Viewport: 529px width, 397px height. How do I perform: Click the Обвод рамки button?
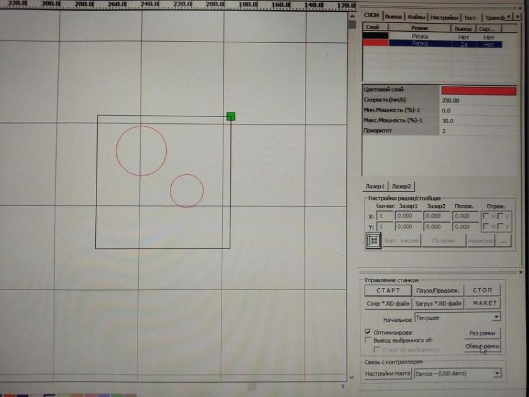tap(482, 347)
